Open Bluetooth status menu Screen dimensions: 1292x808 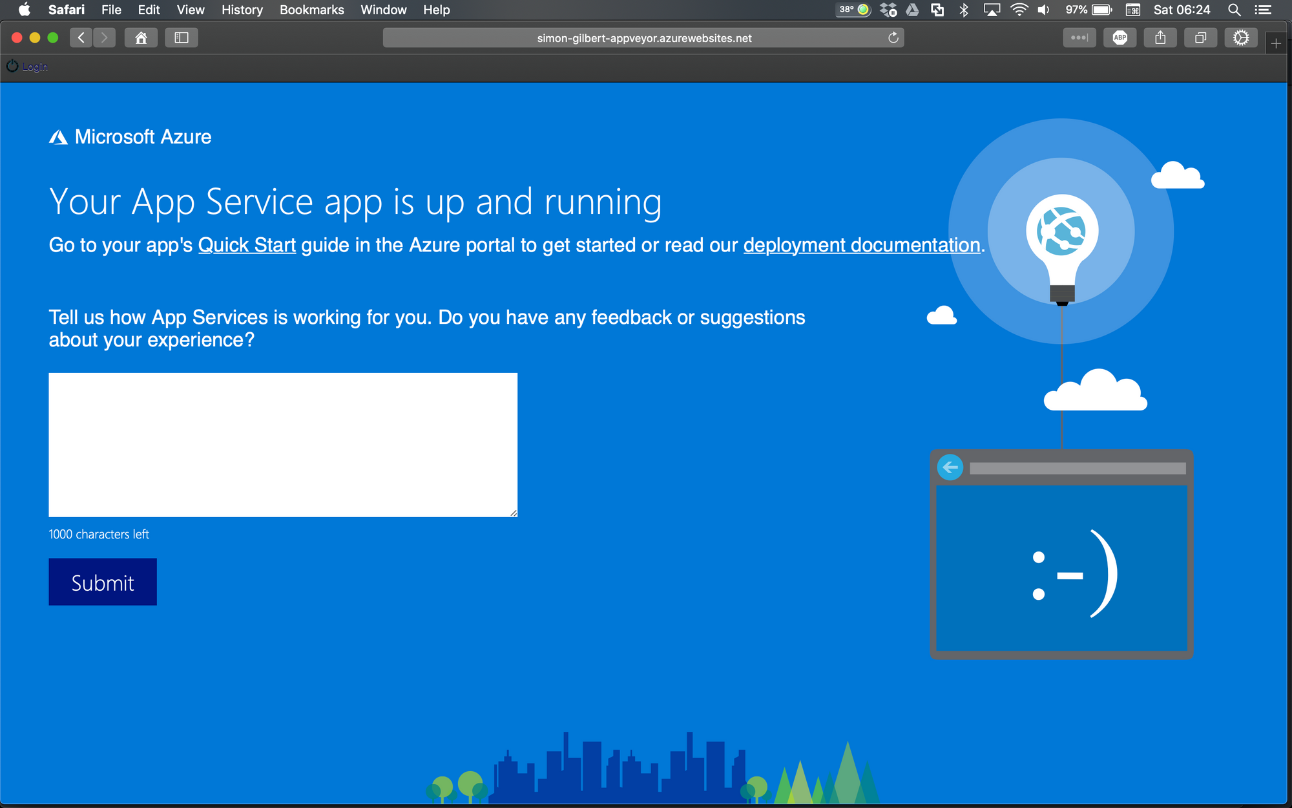964,10
